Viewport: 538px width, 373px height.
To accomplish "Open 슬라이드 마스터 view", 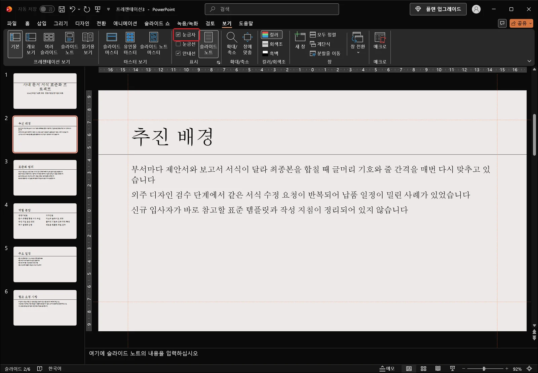I will [x=112, y=44].
